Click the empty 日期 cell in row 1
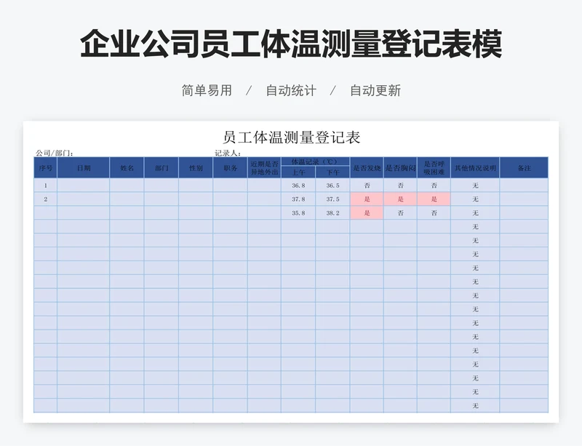 (84, 186)
